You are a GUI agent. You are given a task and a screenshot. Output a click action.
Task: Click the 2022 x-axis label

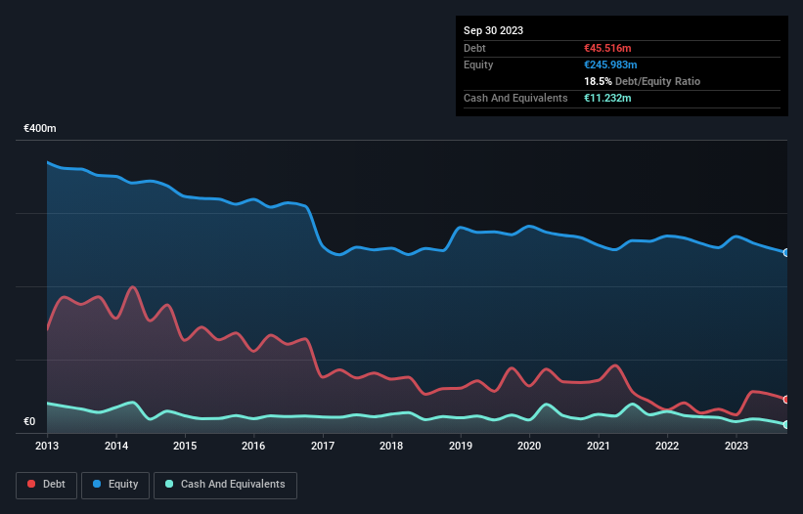pyautogui.click(x=667, y=446)
